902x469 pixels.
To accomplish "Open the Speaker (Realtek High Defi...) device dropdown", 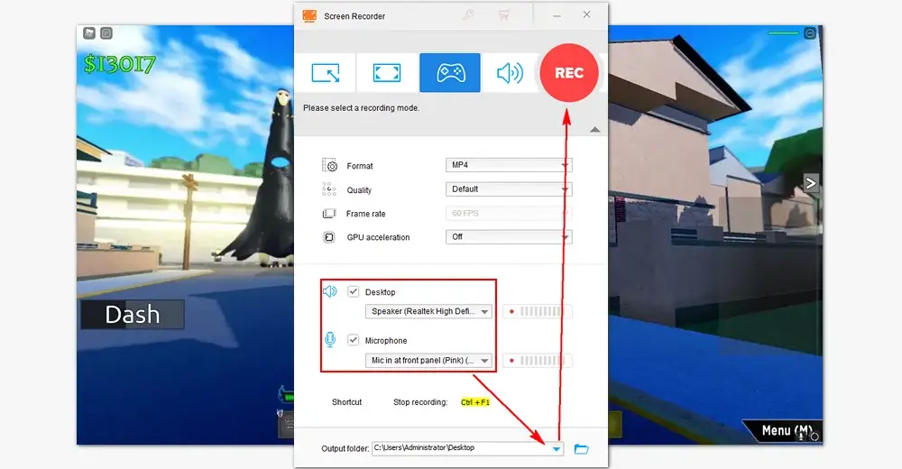I will click(428, 311).
